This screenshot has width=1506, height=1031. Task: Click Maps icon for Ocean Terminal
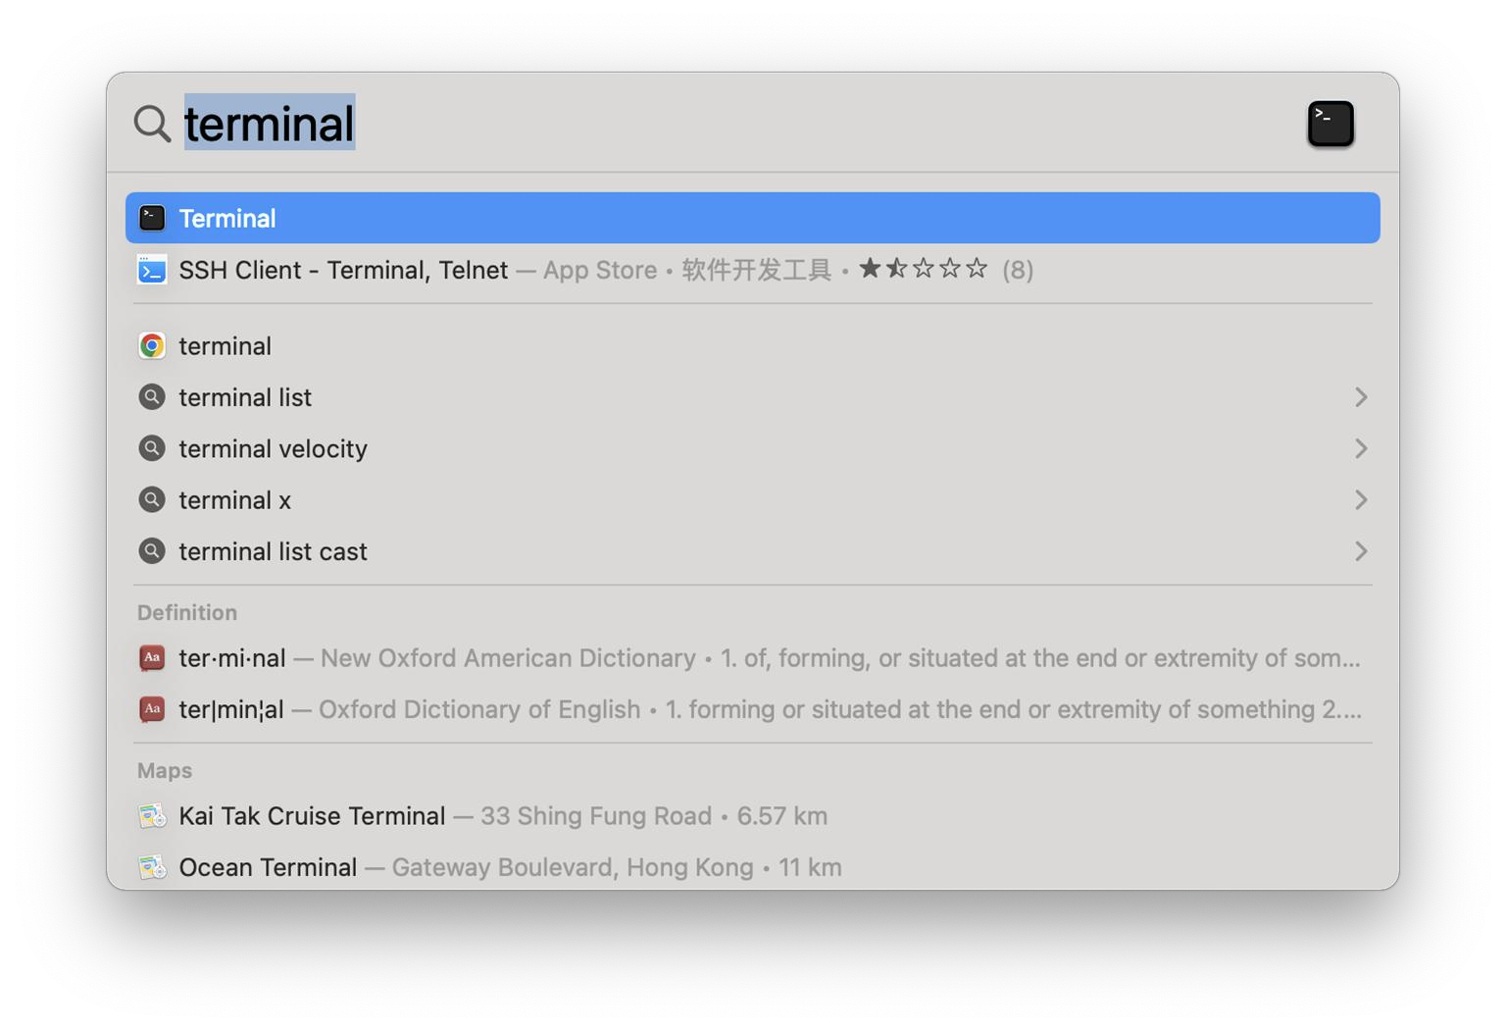152,867
